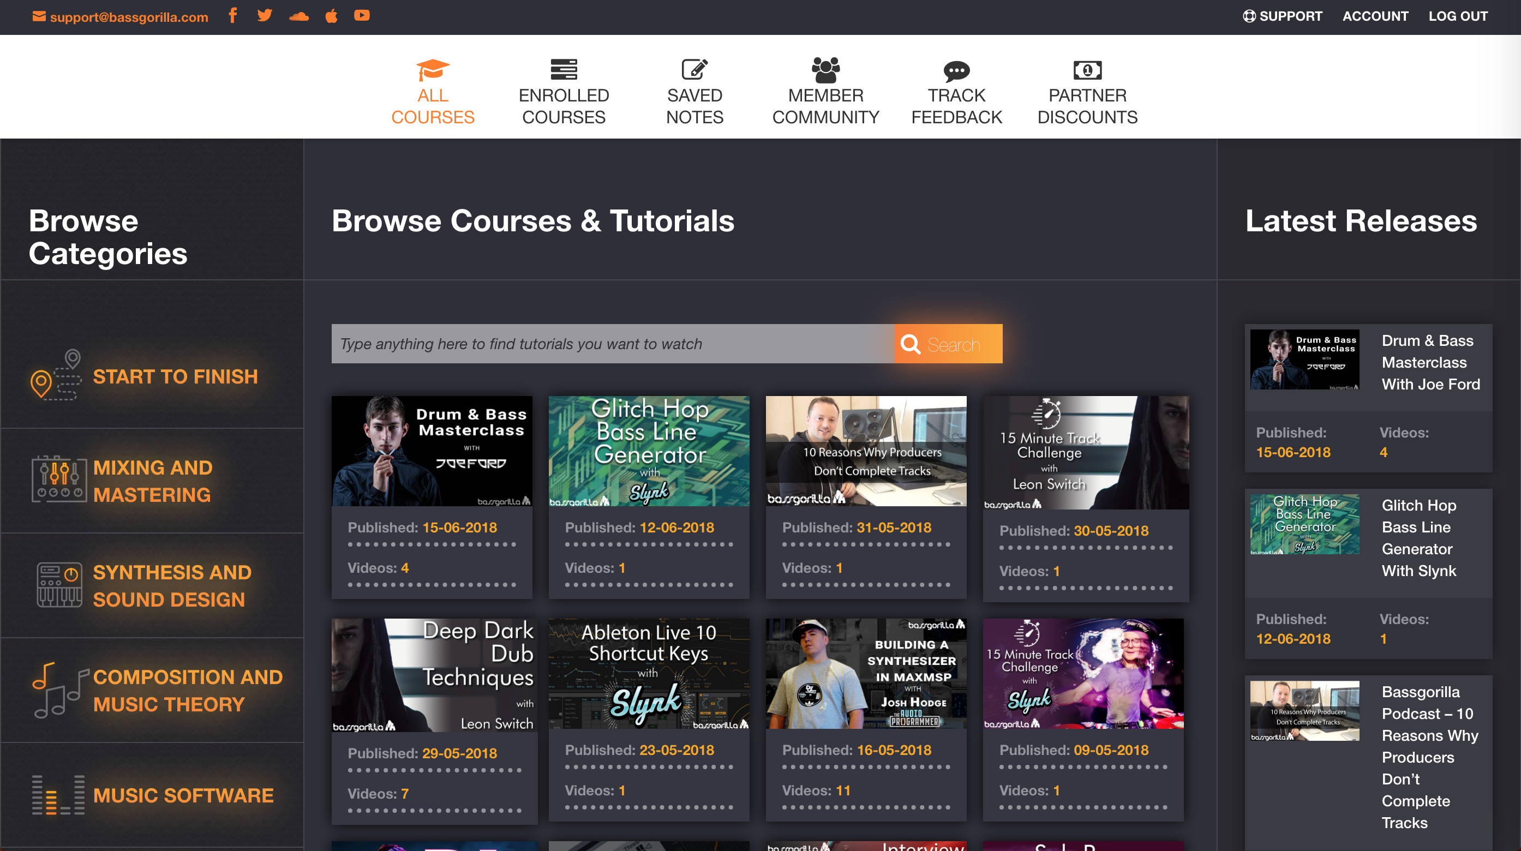Click support@bassgorilla.com email link
Image resolution: width=1521 pixels, height=851 pixels.
click(129, 17)
